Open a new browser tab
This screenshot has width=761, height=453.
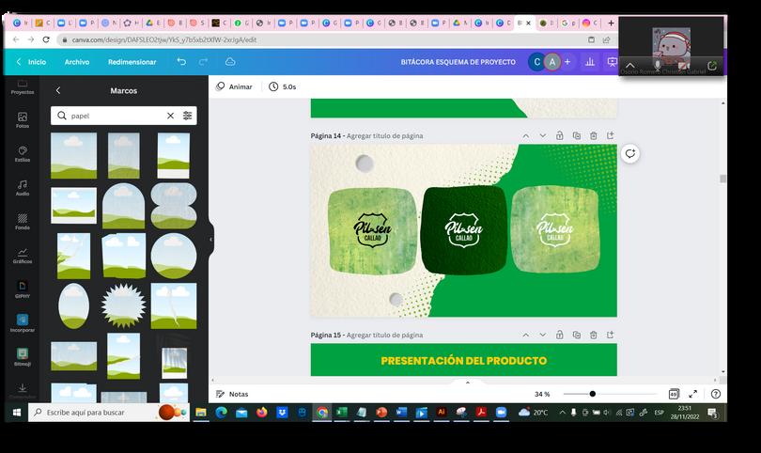point(611,23)
